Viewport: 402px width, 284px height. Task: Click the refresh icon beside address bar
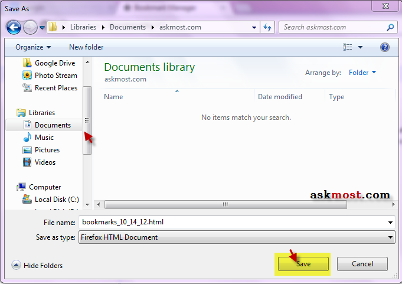[268, 27]
